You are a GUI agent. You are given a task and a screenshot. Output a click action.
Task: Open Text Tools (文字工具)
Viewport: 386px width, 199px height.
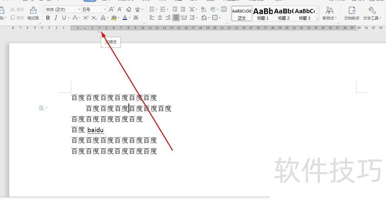tap(372, 13)
